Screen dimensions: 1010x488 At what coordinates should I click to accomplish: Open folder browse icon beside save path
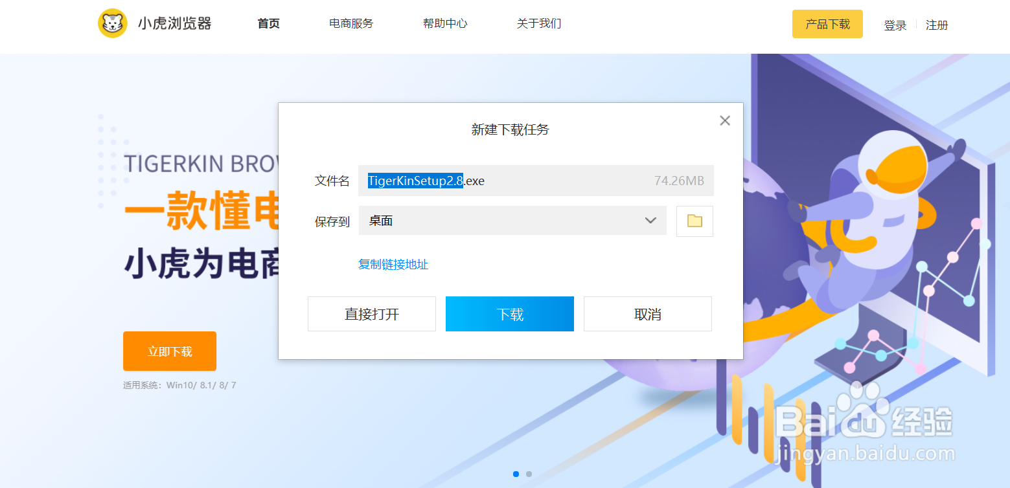(694, 221)
